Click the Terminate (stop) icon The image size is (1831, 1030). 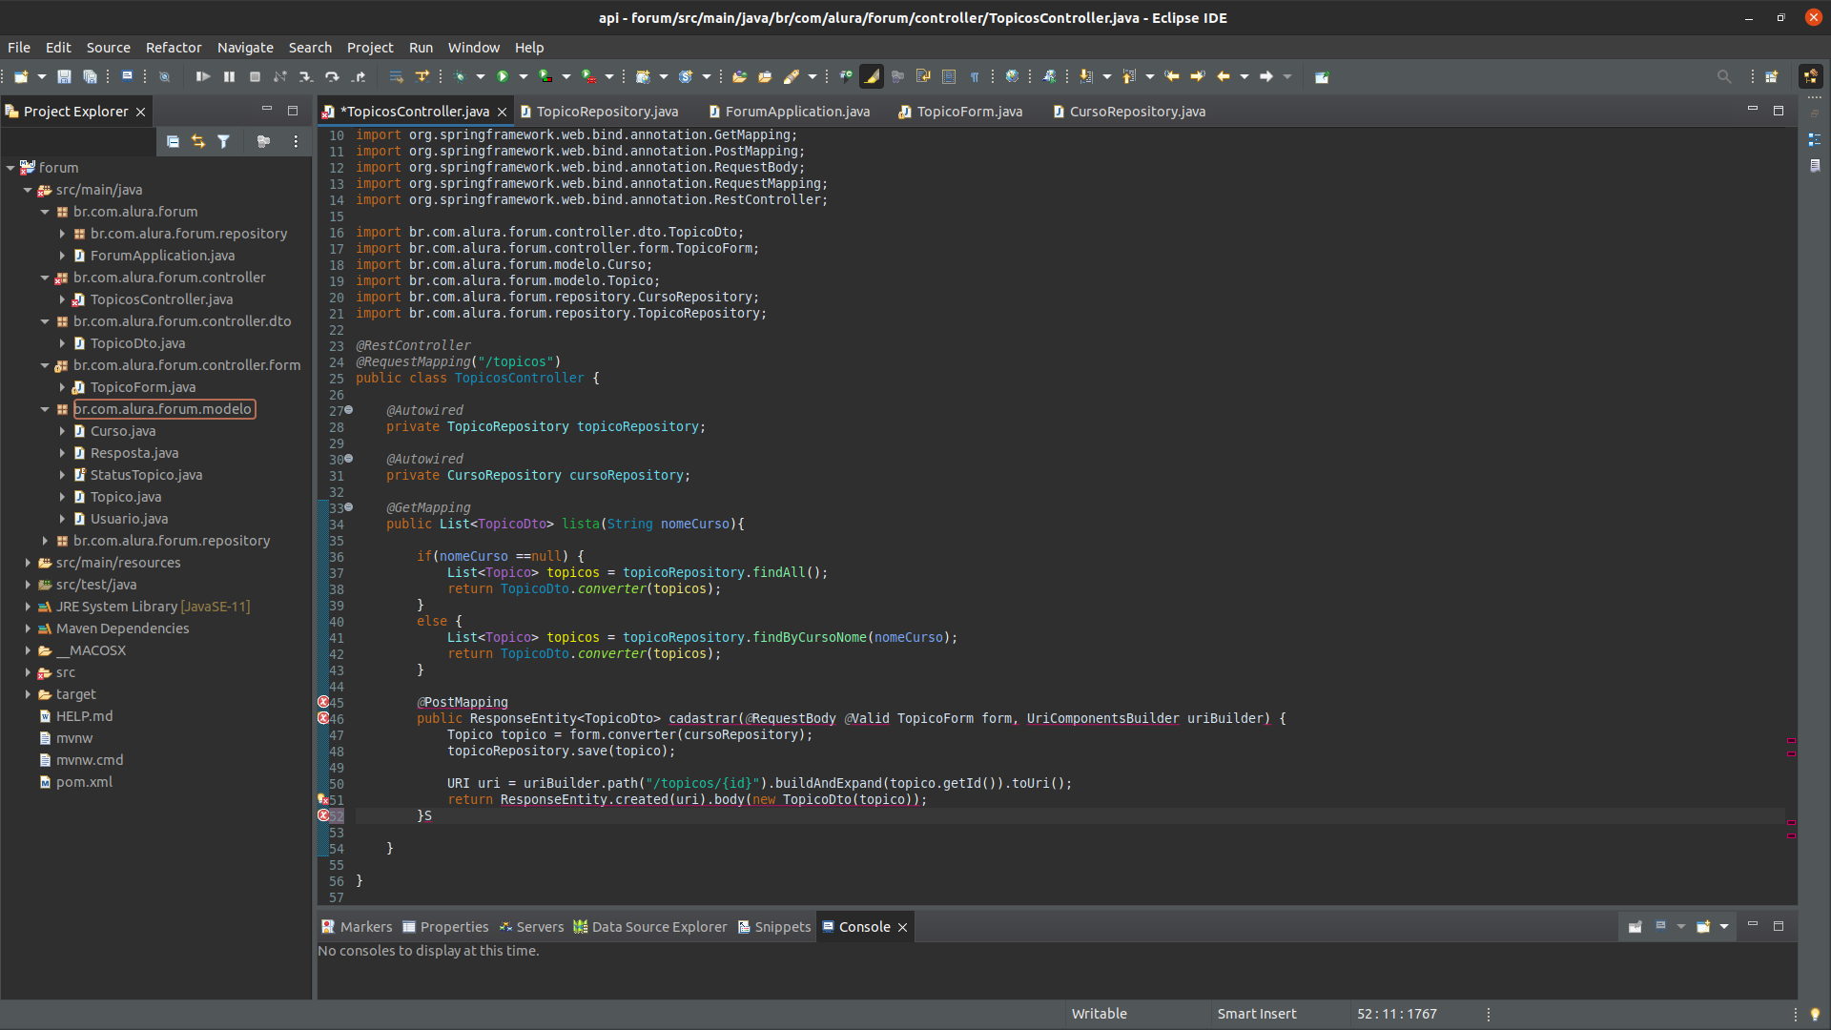pos(255,76)
